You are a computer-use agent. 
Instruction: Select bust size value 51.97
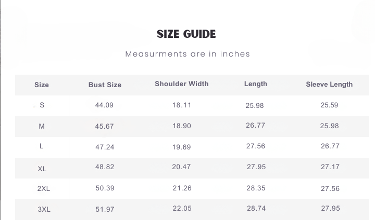pos(105,210)
